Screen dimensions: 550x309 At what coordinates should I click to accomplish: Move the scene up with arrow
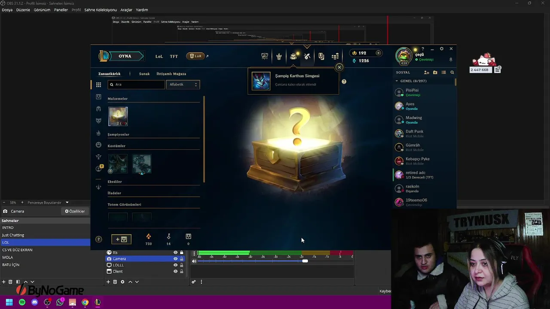point(25,282)
